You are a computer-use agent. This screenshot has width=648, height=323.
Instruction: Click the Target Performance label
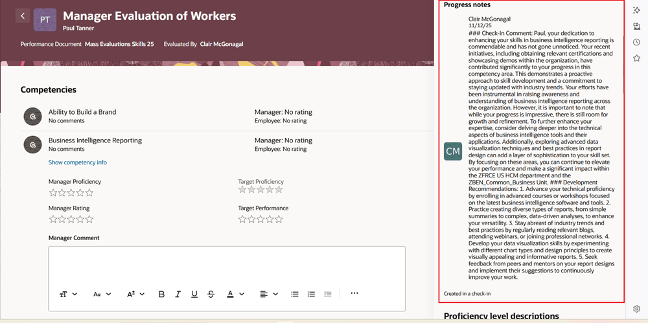tap(263, 208)
